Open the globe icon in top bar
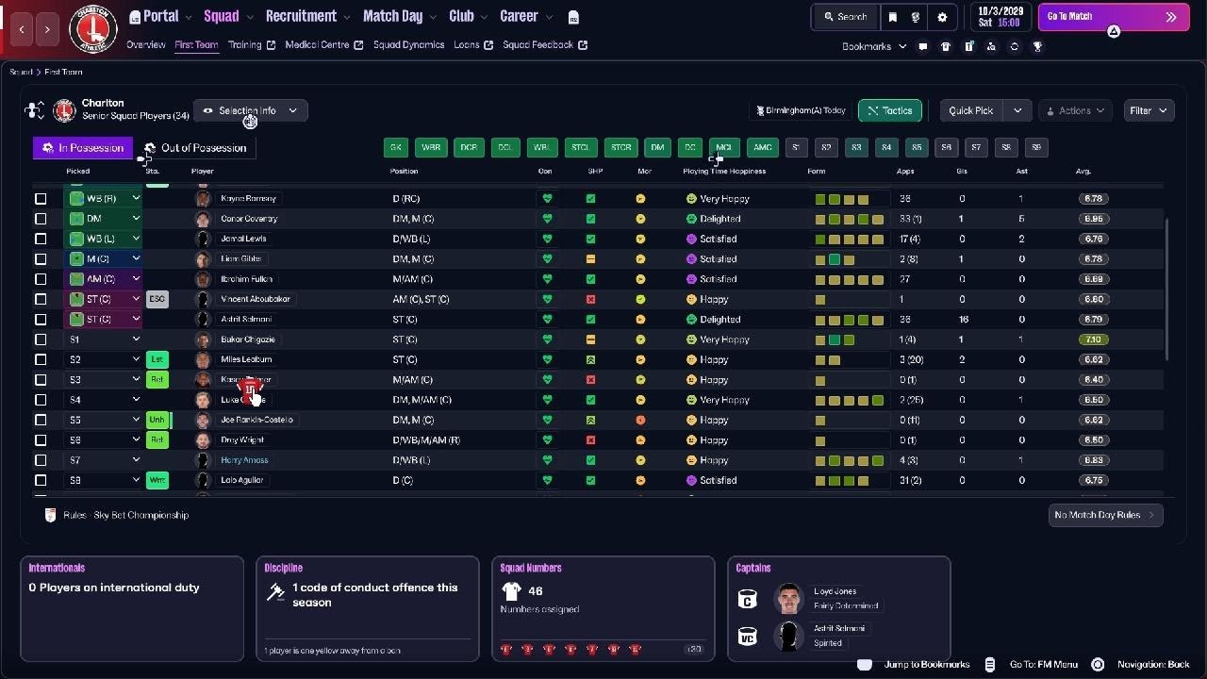The height and width of the screenshot is (679, 1207). coord(916,17)
